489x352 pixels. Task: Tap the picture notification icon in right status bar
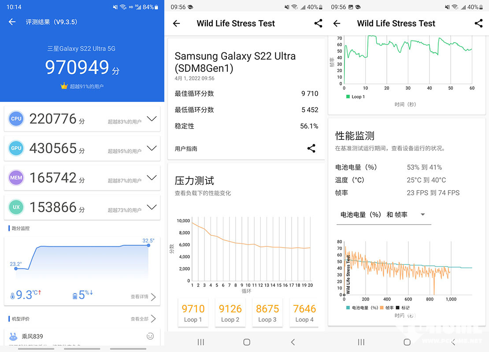351,7
